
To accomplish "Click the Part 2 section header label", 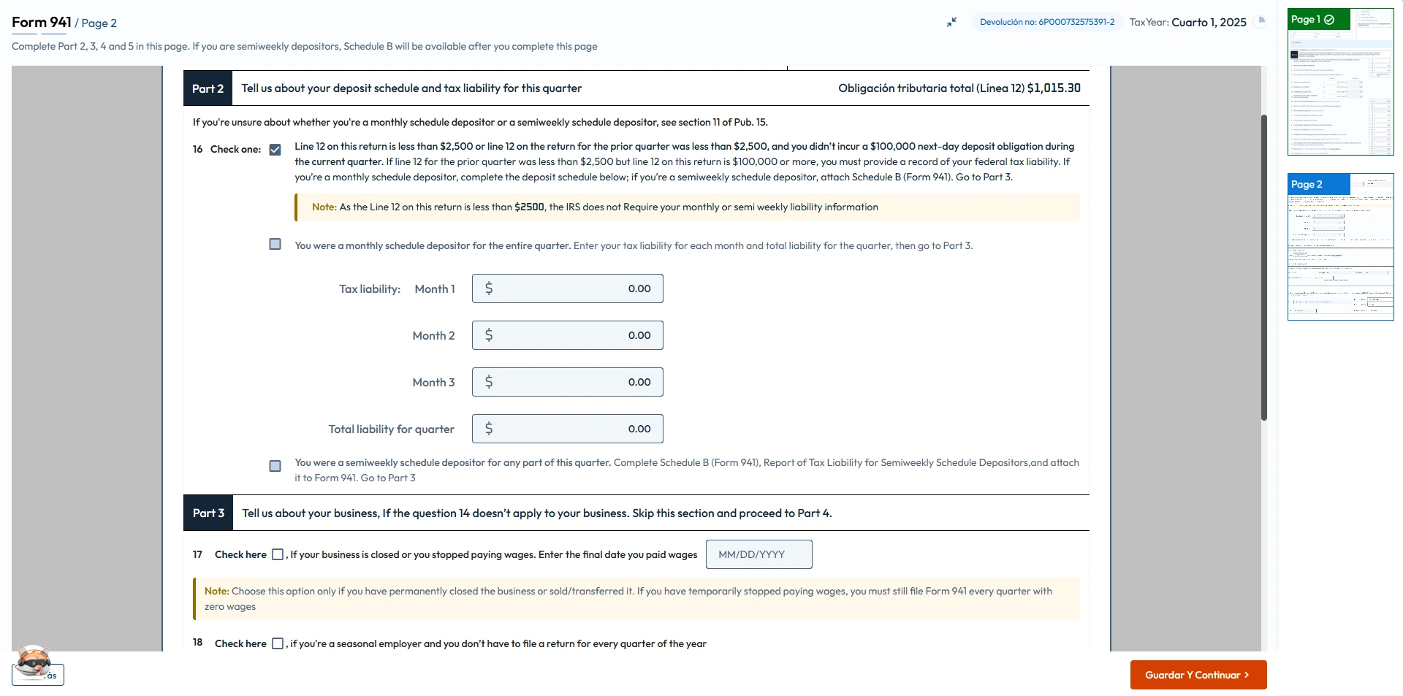I will click(x=208, y=88).
